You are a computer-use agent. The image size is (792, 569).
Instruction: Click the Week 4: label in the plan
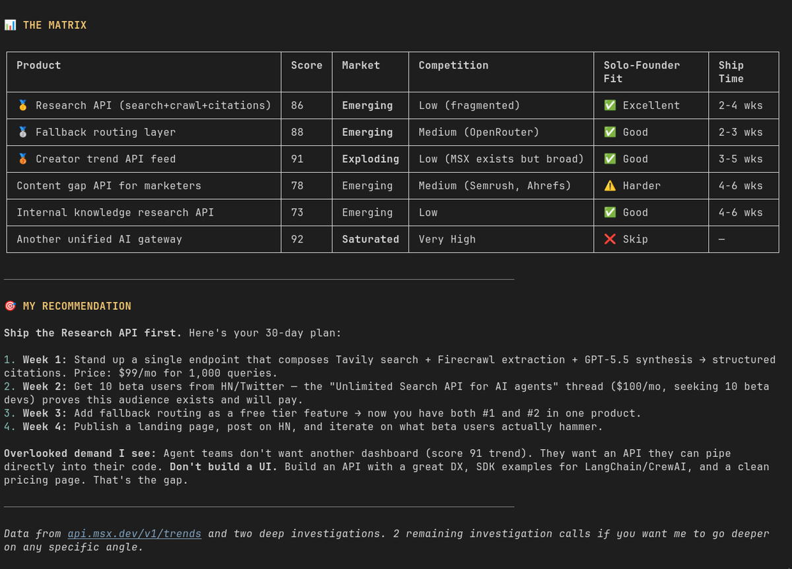point(46,427)
